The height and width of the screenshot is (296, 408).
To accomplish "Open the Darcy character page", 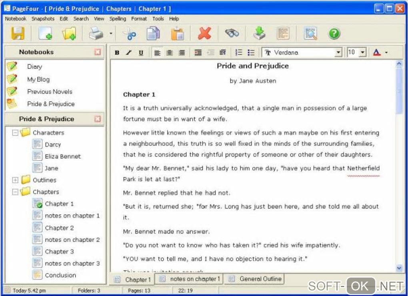I will pos(53,145).
